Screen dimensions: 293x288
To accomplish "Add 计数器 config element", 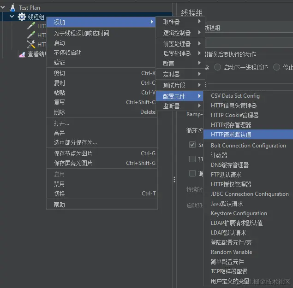I will tap(248, 155).
